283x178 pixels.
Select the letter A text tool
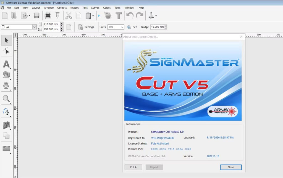tap(7, 64)
